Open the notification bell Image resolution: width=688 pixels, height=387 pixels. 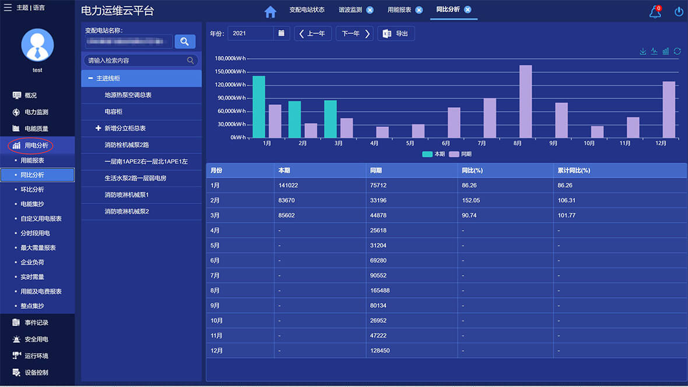click(x=655, y=12)
